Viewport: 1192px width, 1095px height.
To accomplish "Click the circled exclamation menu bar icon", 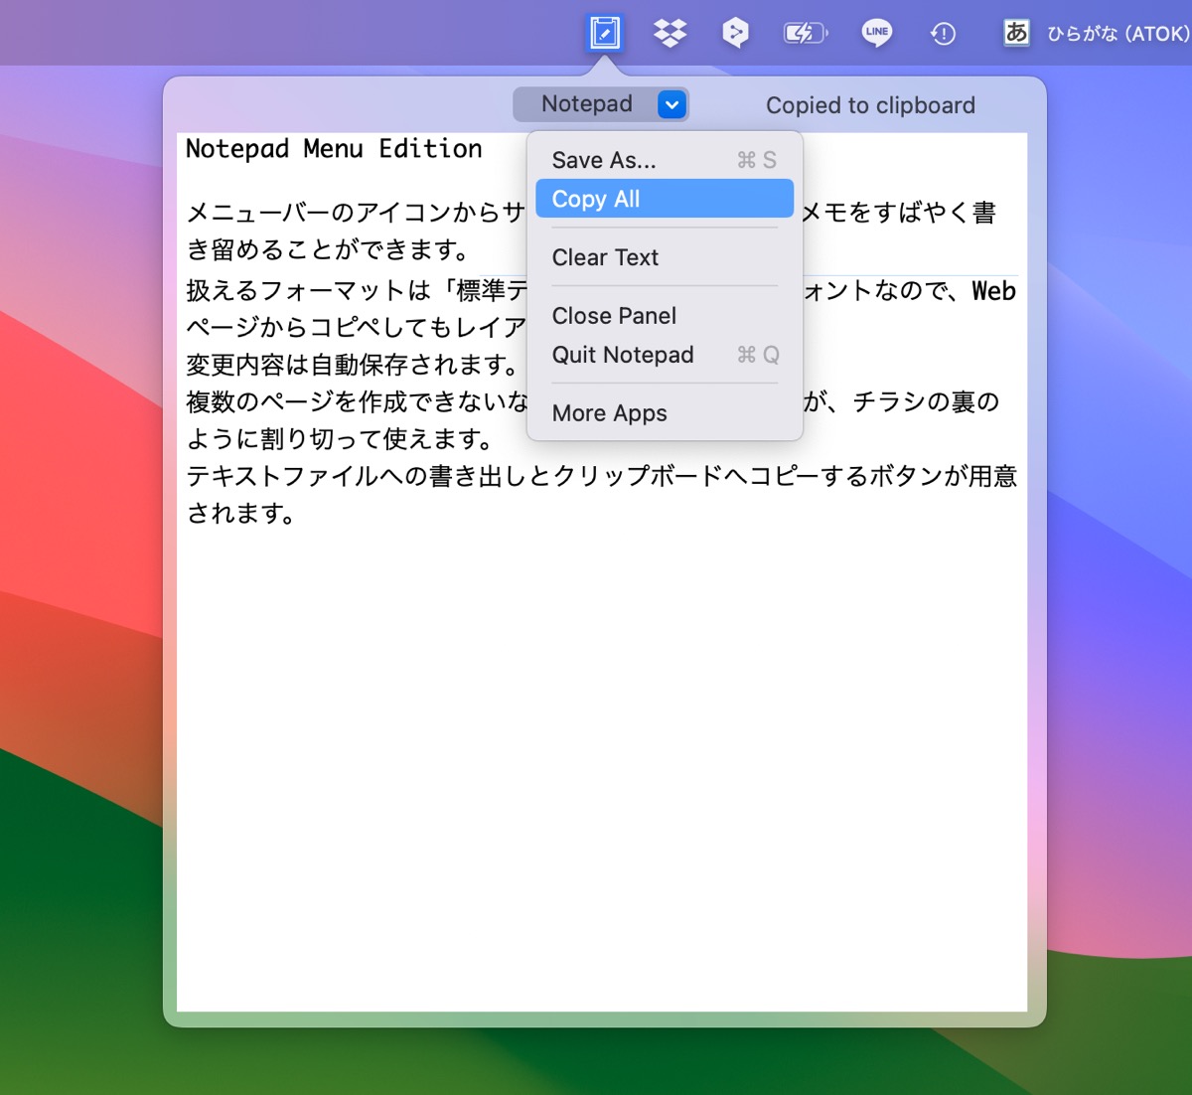I will click(x=942, y=32).
